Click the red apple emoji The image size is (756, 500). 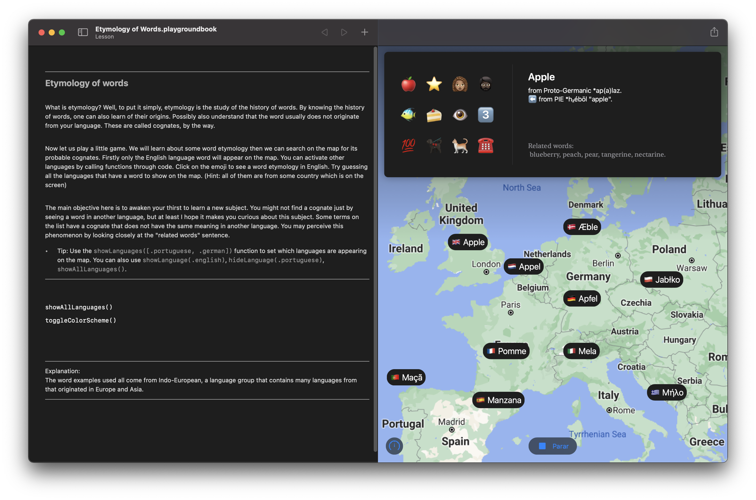(408, 84)
